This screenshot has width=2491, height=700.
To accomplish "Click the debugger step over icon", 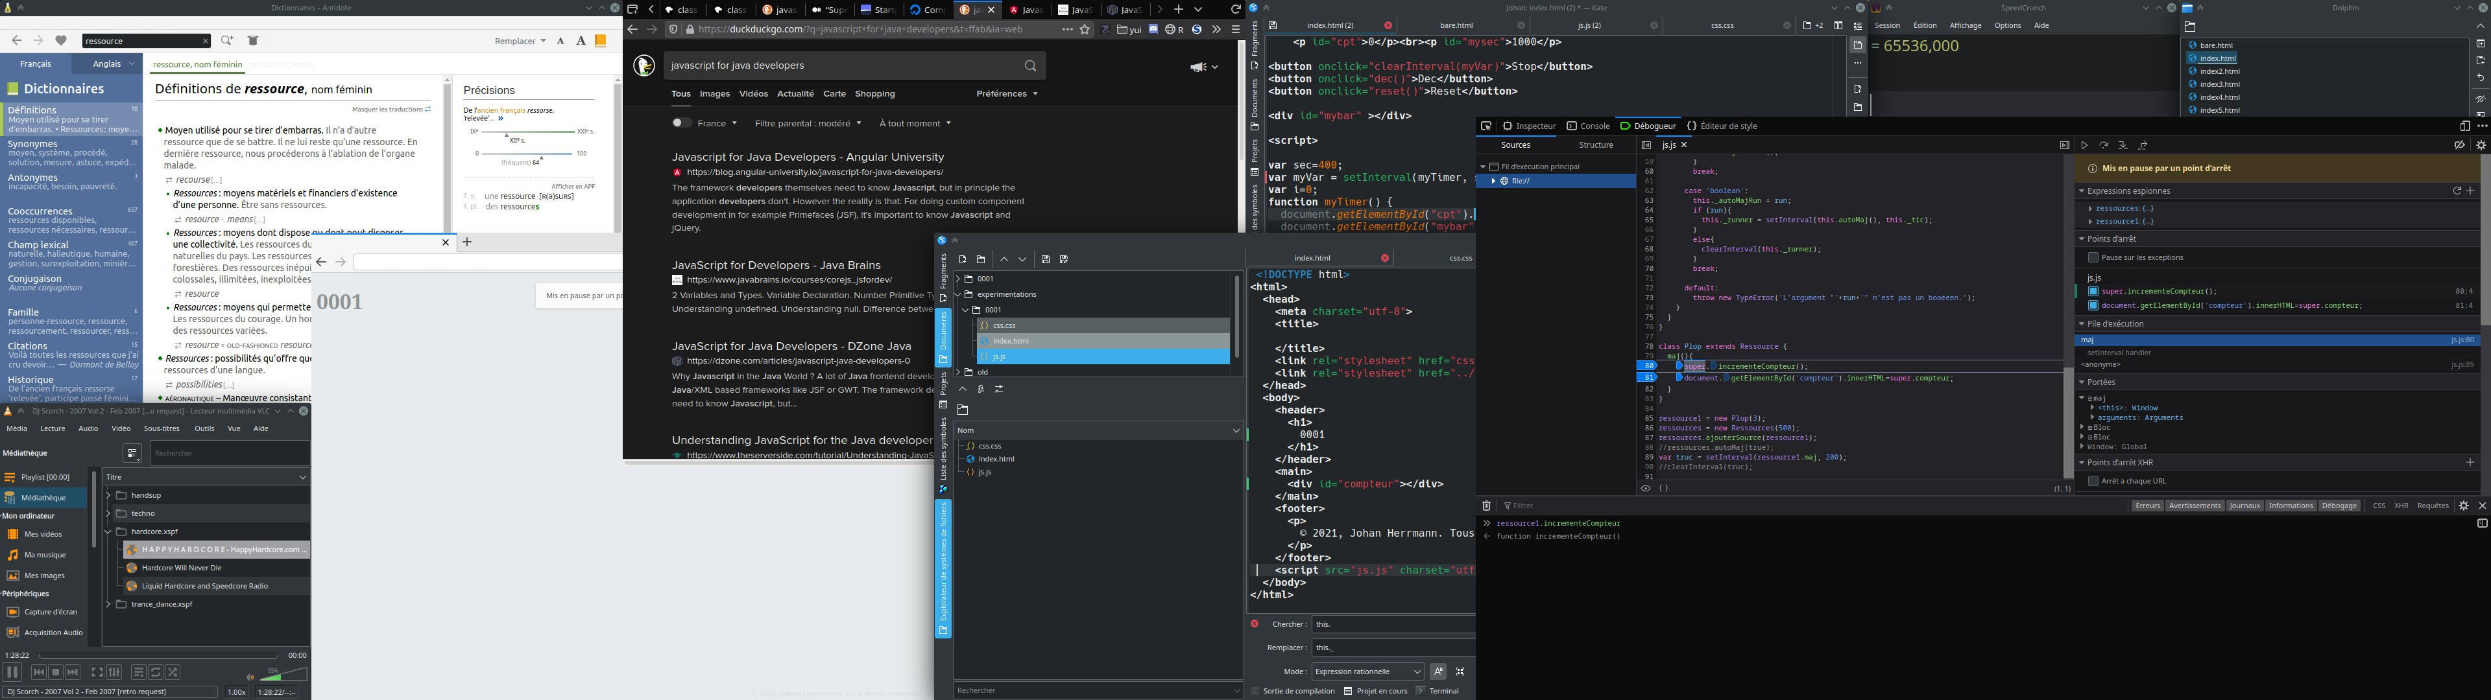I will click(x=2103, y=145).
